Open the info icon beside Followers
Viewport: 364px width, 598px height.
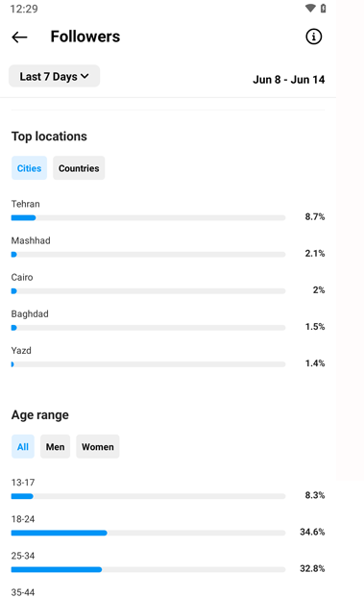coord(313,37)
